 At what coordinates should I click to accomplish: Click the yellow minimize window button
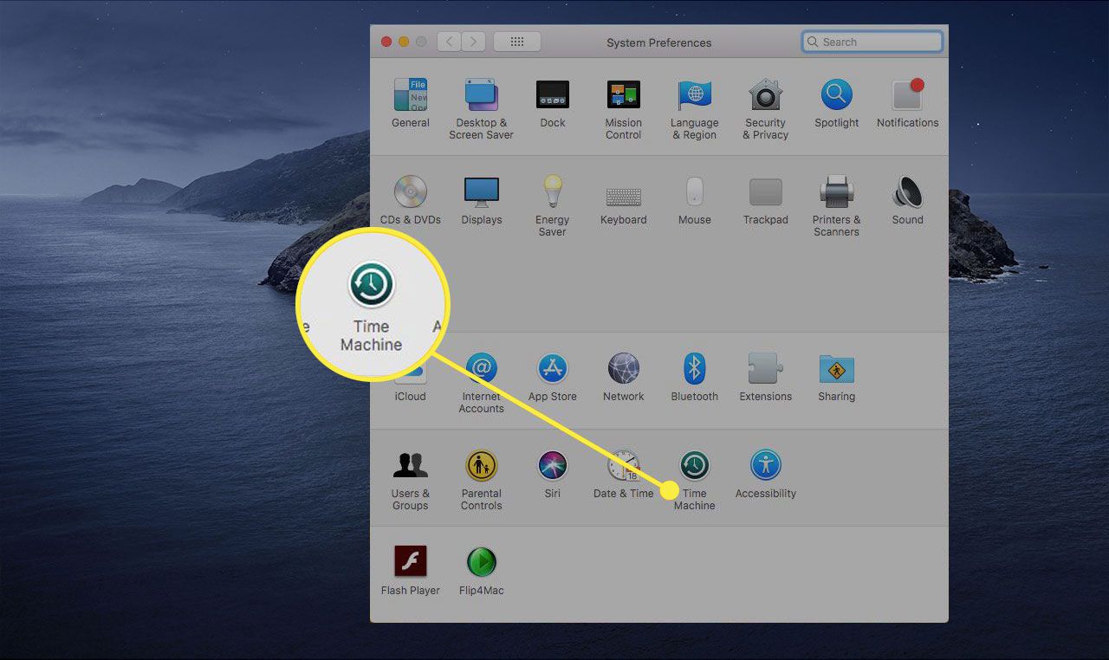(405, 42)
